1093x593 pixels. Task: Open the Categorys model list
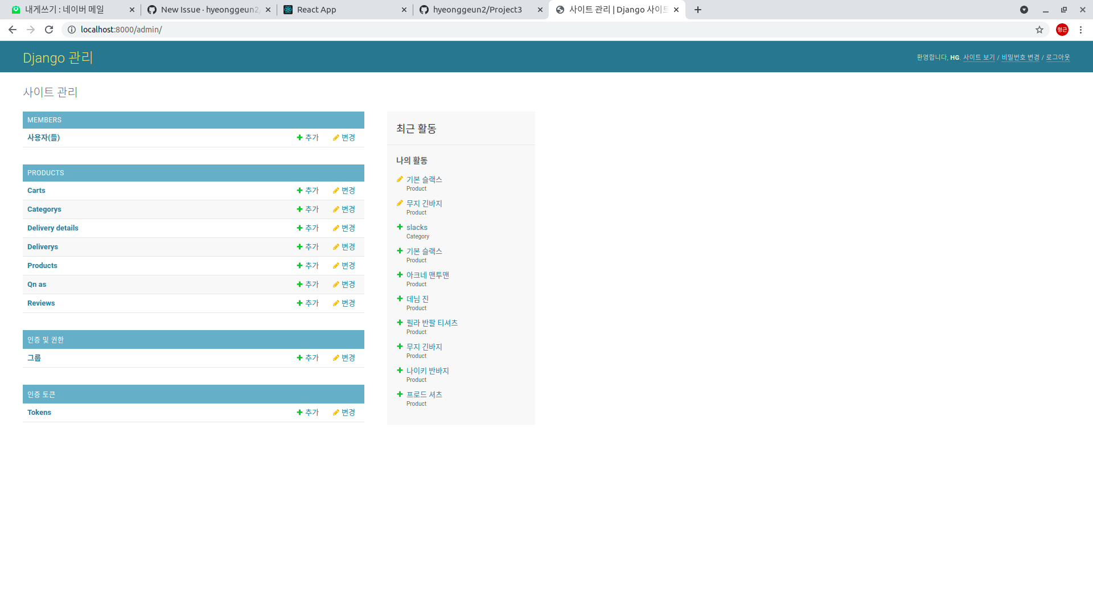pos(44,209)
